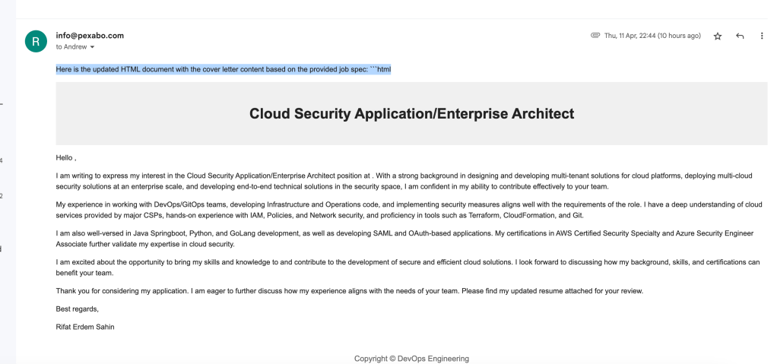This screenshot has height=364, width=777.
Task: Click the footer 'Copyright © DevOps Engineering'
Action: click(411, 359)
